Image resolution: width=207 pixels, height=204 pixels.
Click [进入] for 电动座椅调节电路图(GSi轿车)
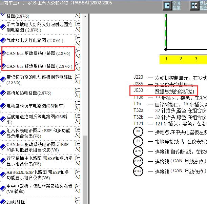[x=78, y=105]
